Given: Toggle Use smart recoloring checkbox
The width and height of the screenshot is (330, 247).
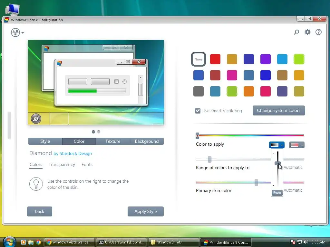Looking at the screenshot, I should pyautogui.click(x=198, y=111).
